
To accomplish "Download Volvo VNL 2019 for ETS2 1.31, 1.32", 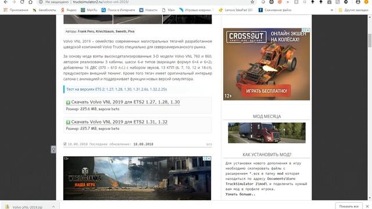I will 119,122.
